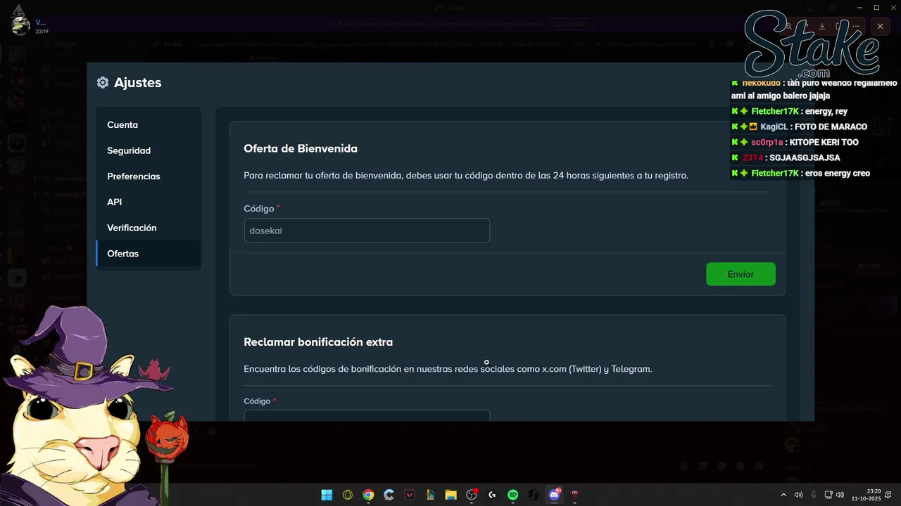This screenshot has width=901, height=506.
Task: Open the white C app in taskbar
Action: coord(389,495)
